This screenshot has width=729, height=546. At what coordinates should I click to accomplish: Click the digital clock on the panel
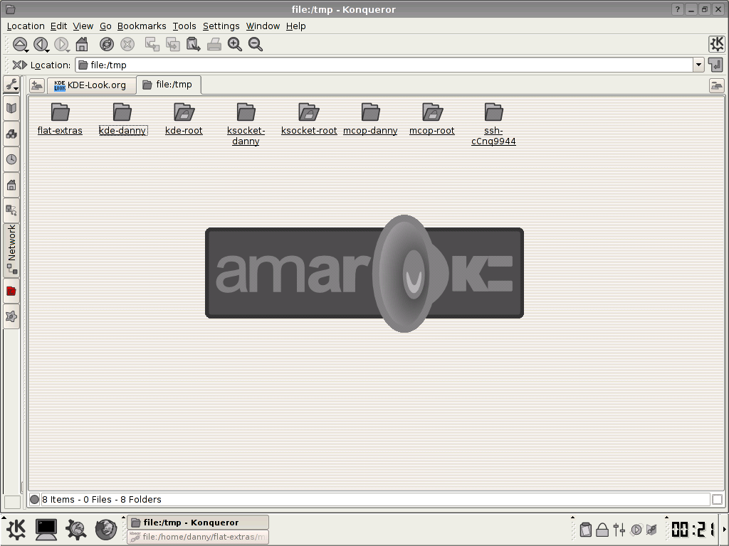(693, 529)
